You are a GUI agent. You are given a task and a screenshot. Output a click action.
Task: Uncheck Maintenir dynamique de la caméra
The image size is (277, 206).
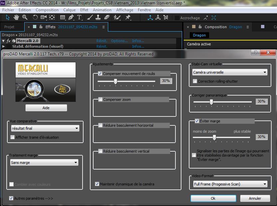[97, 184]
